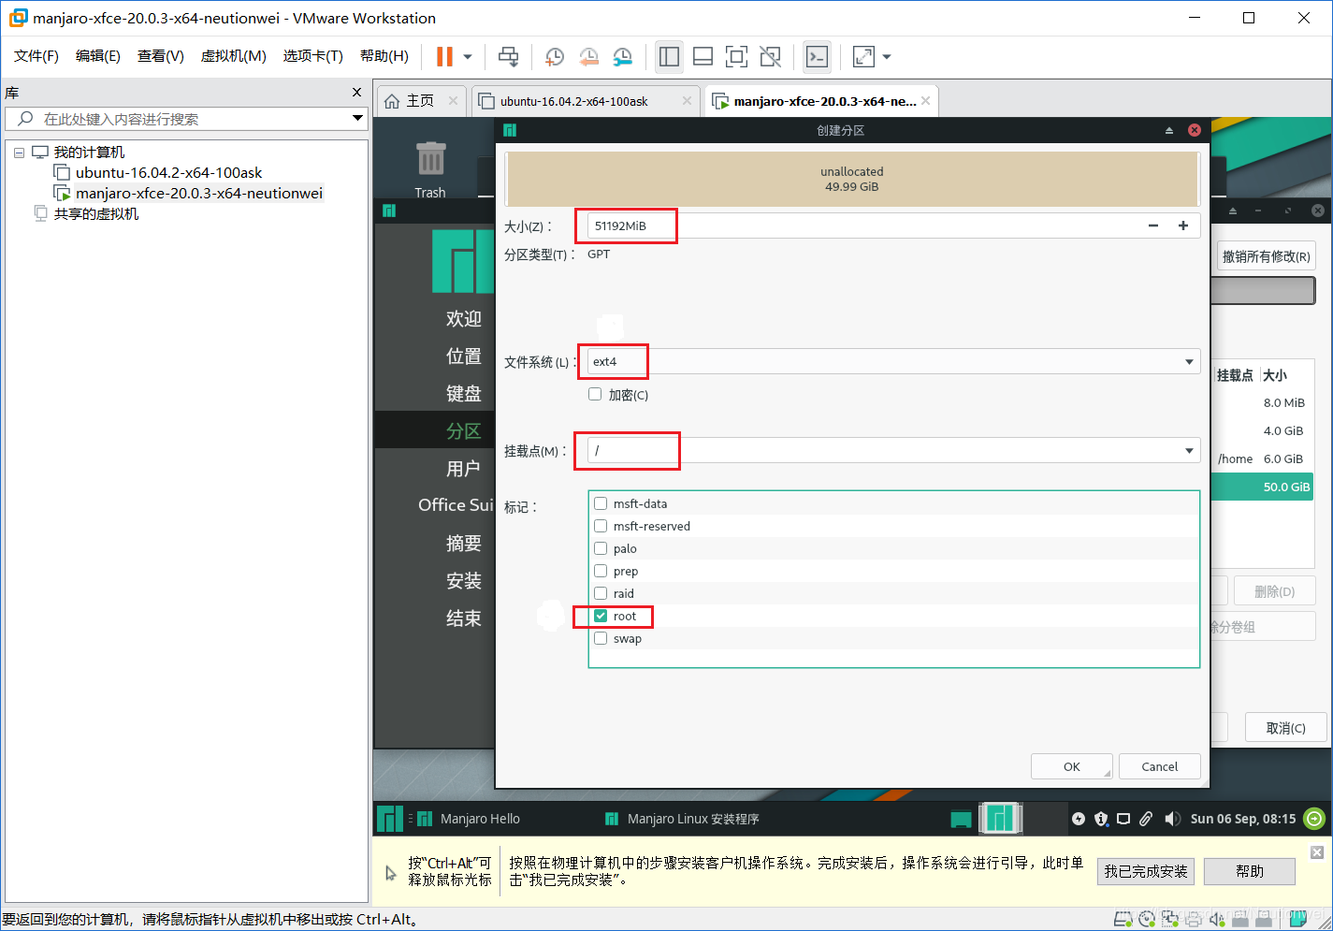
Task: Open the 文件系统 ext4 dropdown
Action: coord(893,361)
